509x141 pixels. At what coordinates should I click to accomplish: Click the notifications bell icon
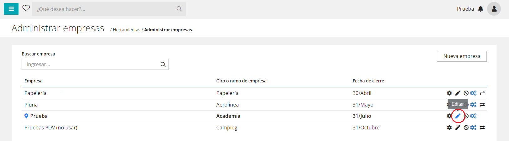coord(480,9)
